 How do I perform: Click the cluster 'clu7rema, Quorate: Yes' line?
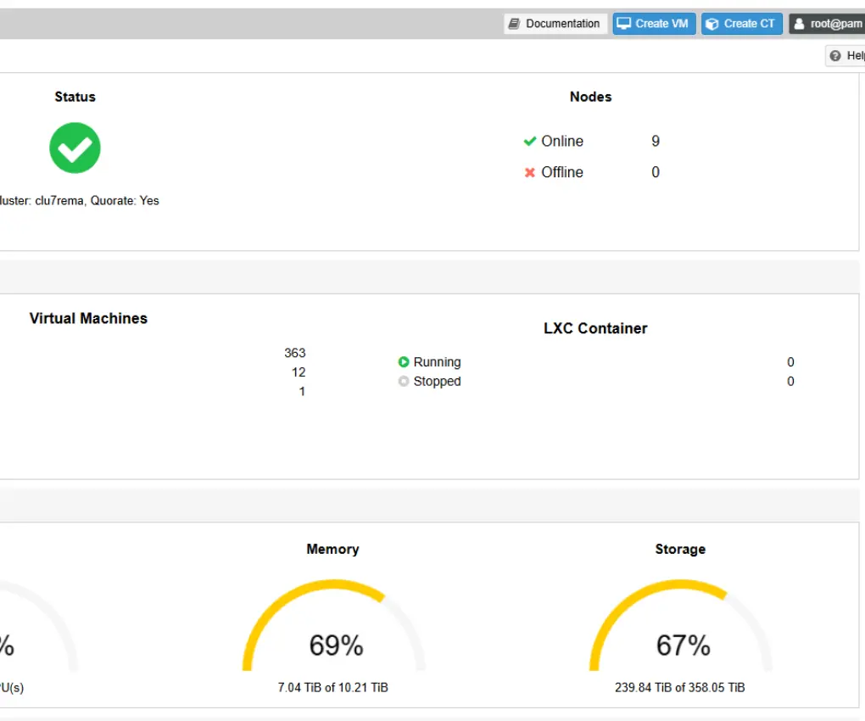[80, 201]
